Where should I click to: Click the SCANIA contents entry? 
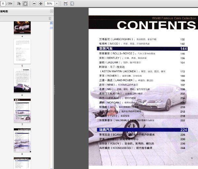[127, 135]
